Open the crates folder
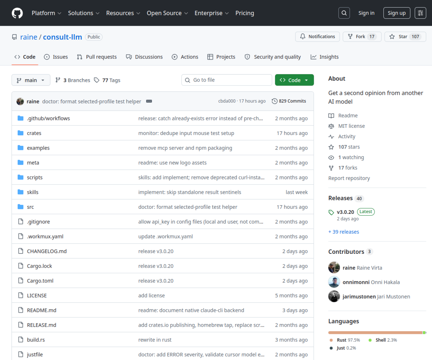Screen dimensions: 432x360 coord(34,133)
